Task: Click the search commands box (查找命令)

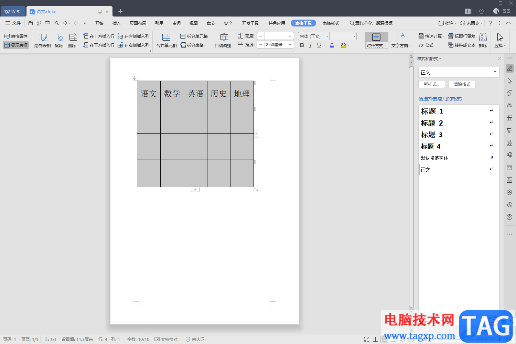Action: pos(371,23)
